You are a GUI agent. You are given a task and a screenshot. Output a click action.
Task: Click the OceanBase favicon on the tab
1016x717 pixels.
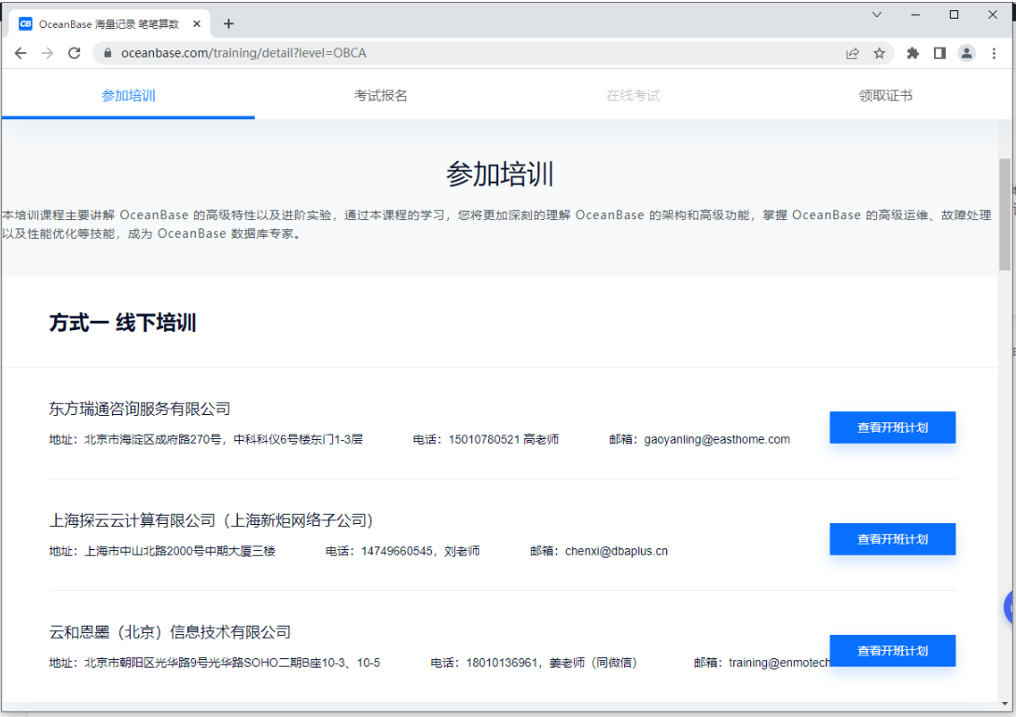[x=24, y=22]
